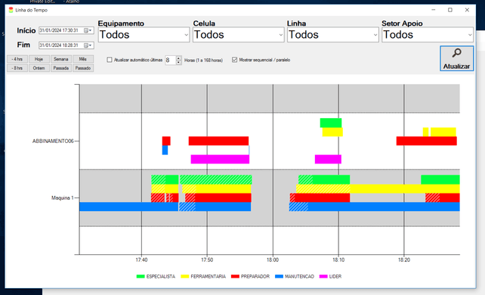This screenshot has width=485, height=295.
Task: Open the Fim date calendar picker
Action: (88, 45)
